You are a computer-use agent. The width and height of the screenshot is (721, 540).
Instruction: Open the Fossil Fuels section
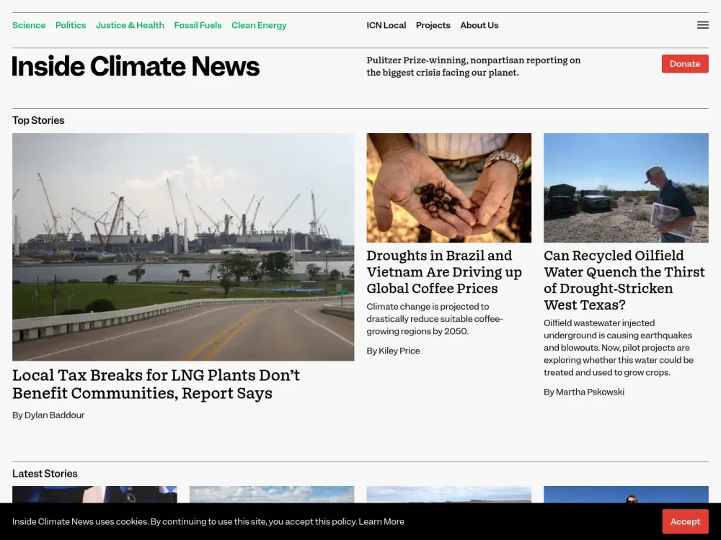click(x=198, y=25)
